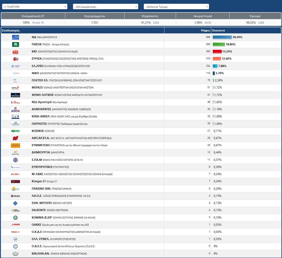
Task: Click the ΦΩΝΗ ΛΟΓΙΚΗΣ dark blue logo
Action: [x=16, y=95]
